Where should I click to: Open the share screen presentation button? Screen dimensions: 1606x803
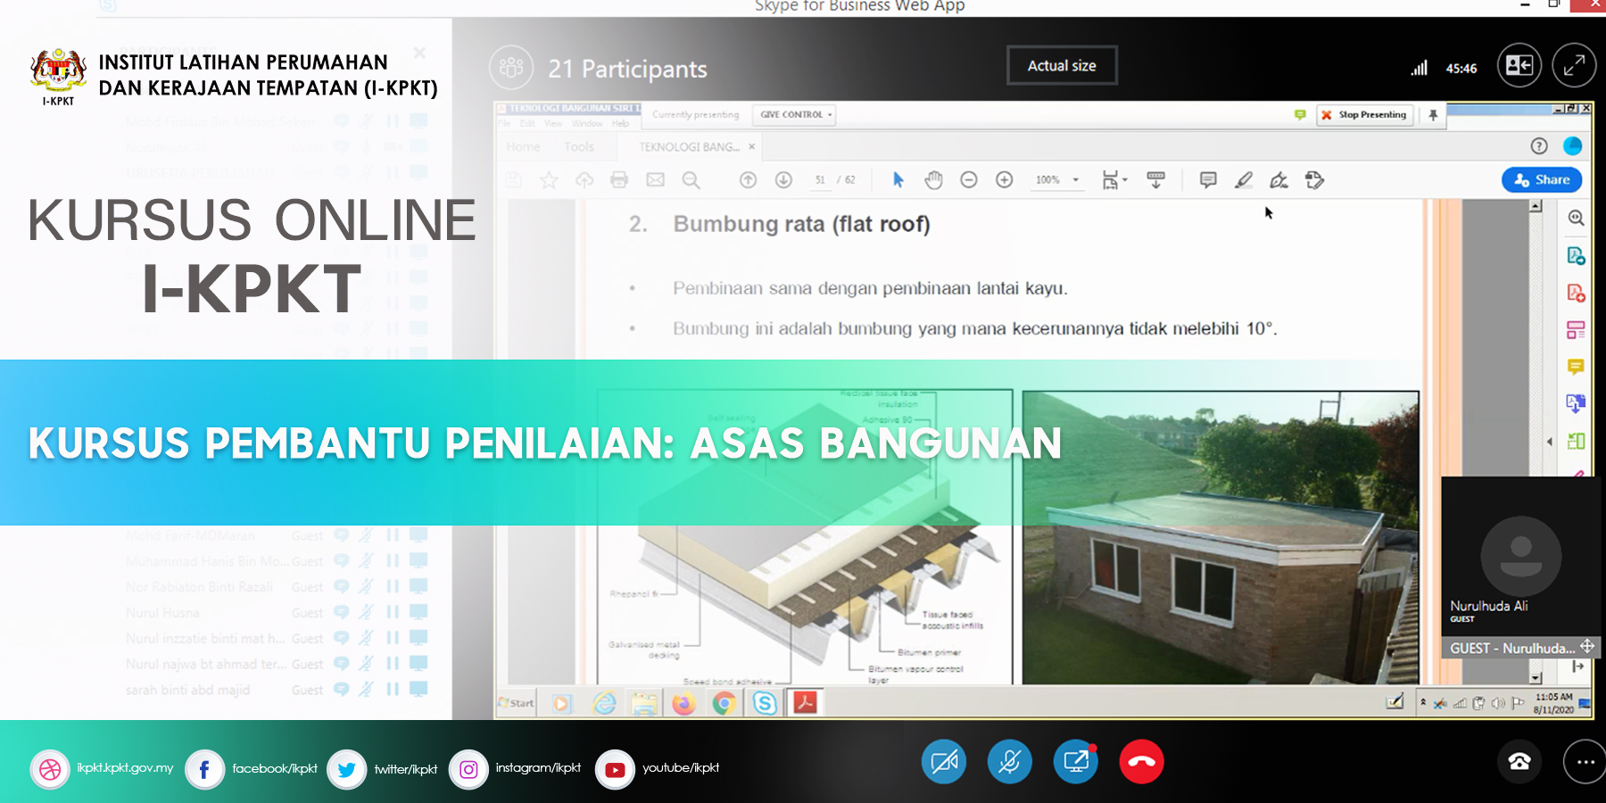click(x=1076, y=762)
